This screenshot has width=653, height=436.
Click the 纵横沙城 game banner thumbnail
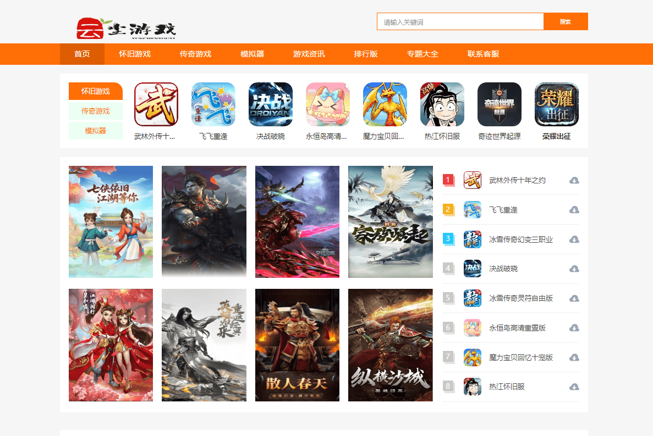pyautogui.click(x=390, y=345)
